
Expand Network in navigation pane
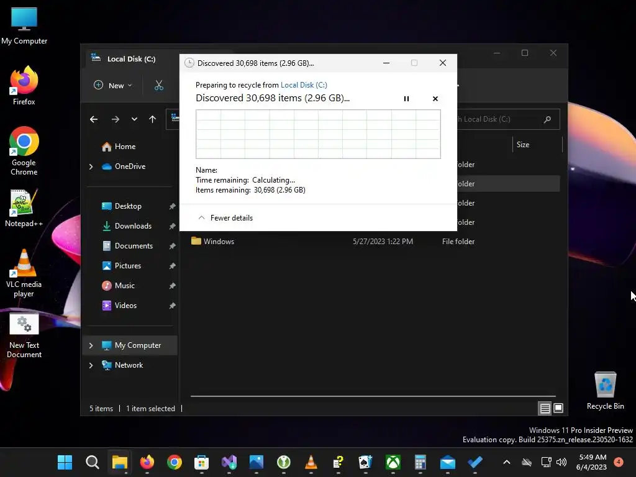coord(91,365)
